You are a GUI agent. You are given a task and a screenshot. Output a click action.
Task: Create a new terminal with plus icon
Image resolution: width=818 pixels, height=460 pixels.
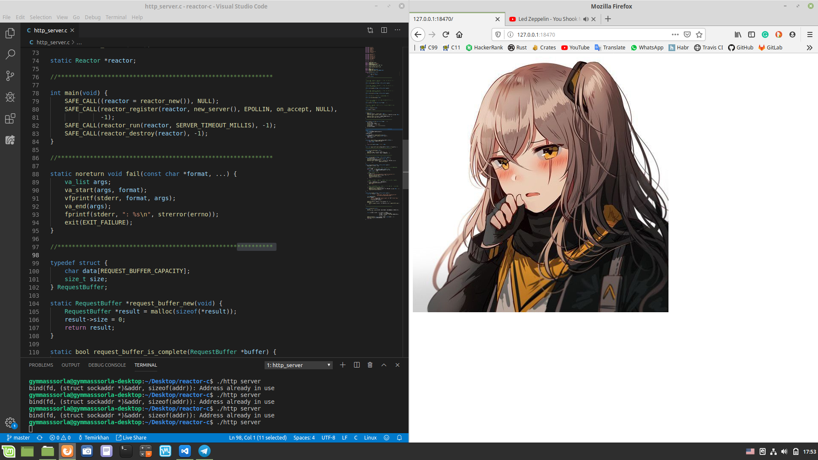tap(343, 365)
